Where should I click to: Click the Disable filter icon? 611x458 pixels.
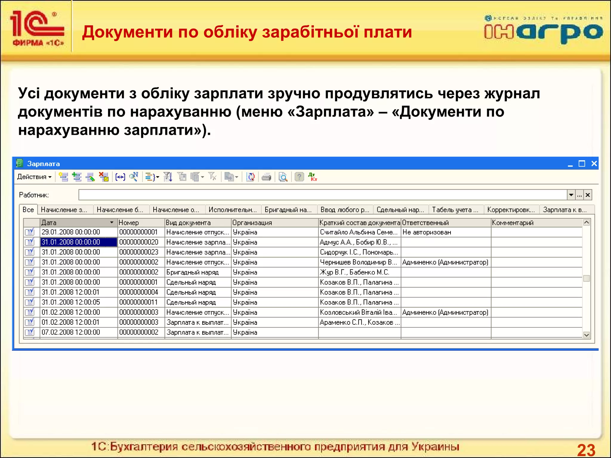212,177
